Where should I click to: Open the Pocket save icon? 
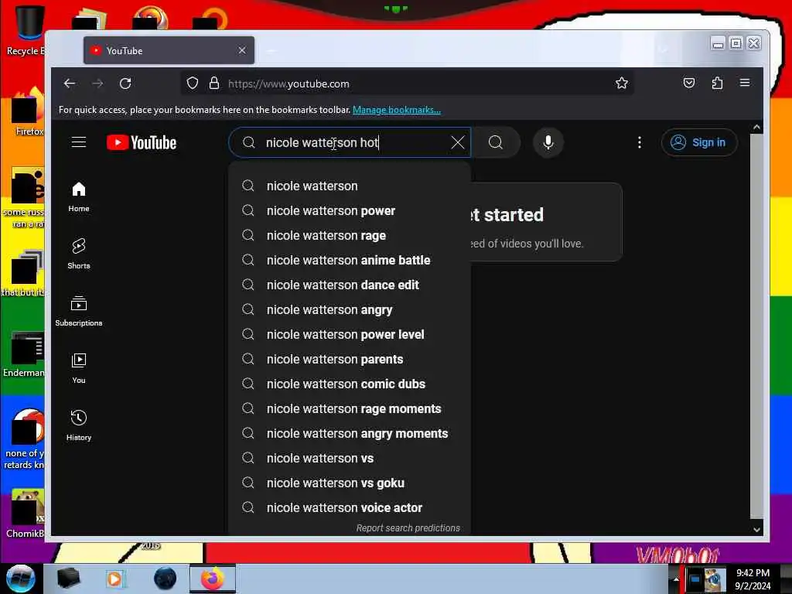(x=689, y=83)
